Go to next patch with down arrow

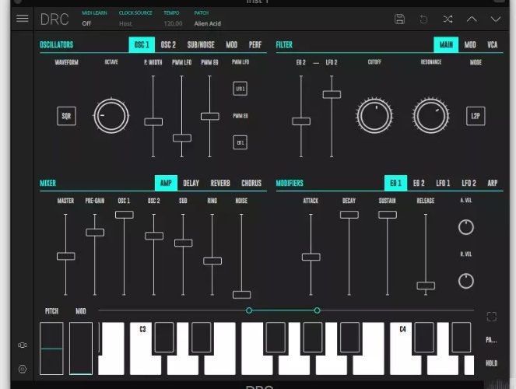pos(496,19)
